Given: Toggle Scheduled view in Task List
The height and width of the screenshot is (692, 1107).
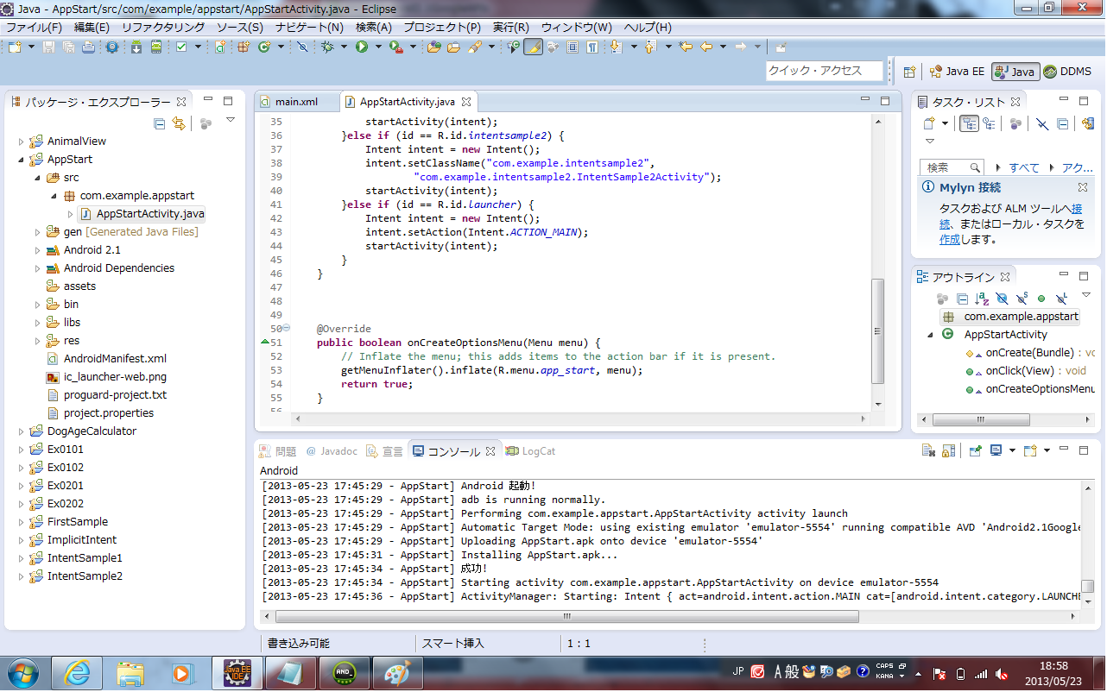Looking at the screenshot, I should tap(988, 123).
